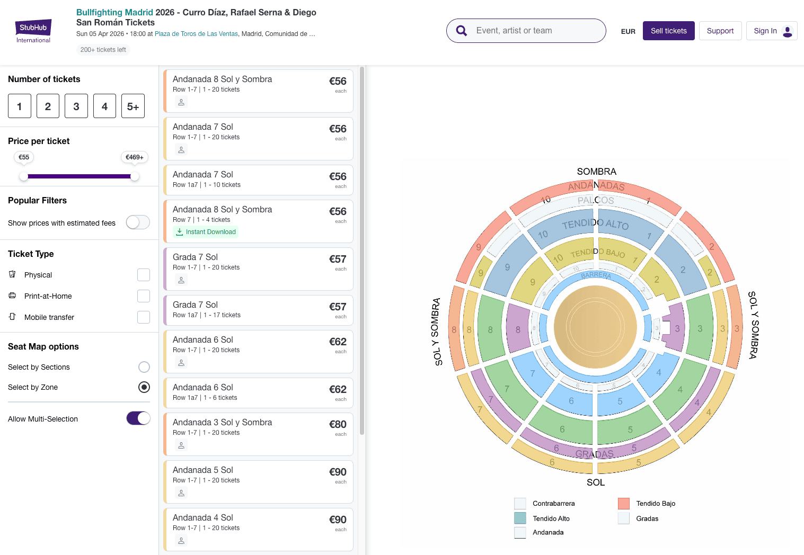Screen dimensions: 804x555
Task: Click the Bullfighting Madrid title link
Action: pyautogui.click(x=114, y=12)
